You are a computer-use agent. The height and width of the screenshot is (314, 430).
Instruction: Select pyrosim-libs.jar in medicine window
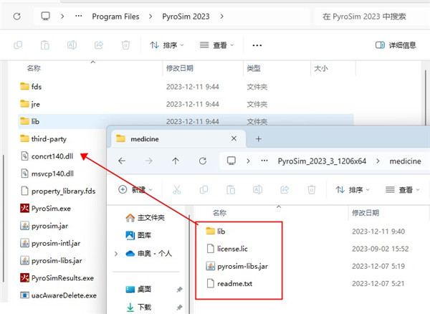coord(237,266)
